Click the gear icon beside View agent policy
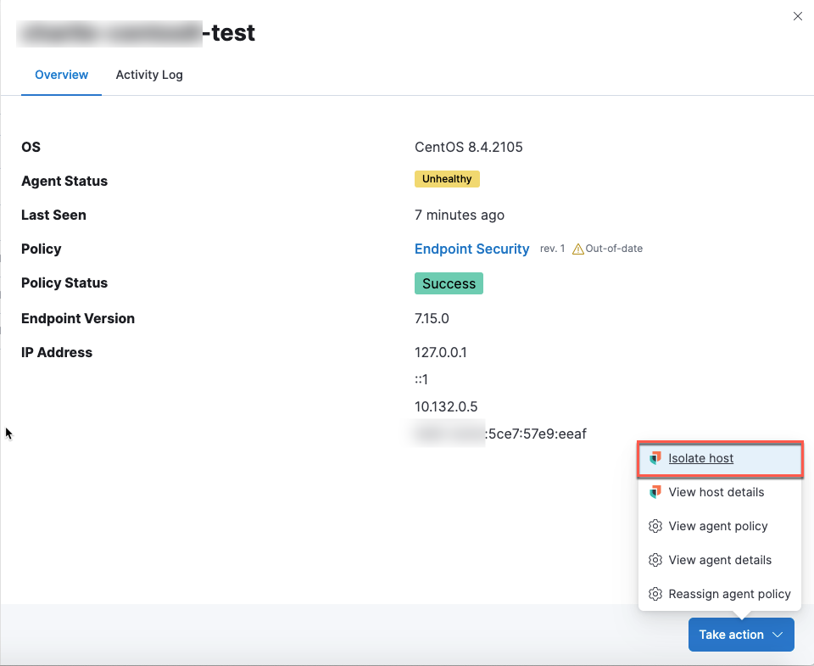Viewport: 814px width, 666px height. click(655, 526)
